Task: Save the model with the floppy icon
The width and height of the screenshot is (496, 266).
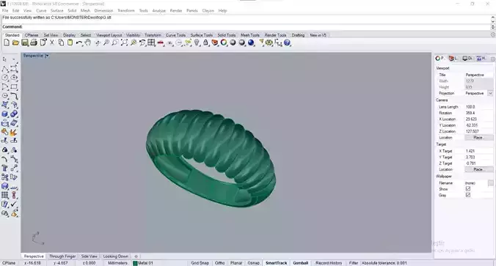Action: pos(25,43)
